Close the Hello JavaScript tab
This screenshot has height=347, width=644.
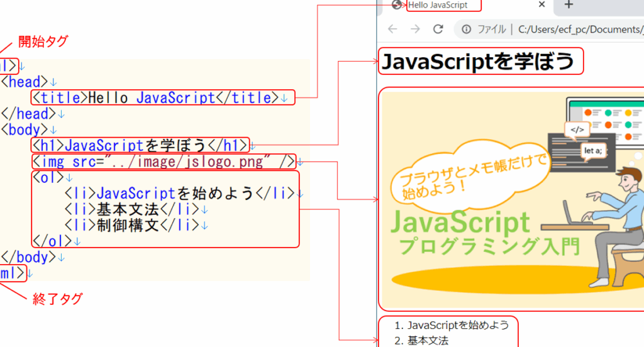[x=541, y=5]
